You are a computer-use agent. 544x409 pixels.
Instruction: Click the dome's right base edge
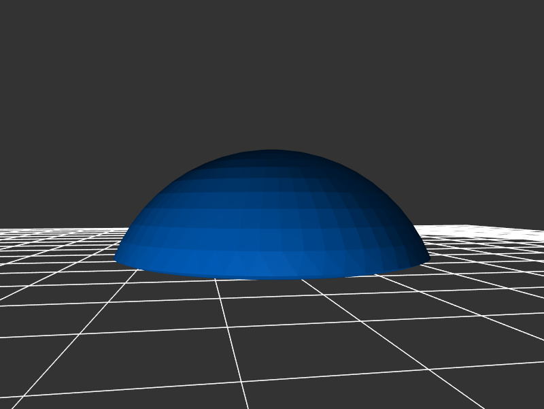pyautogui.click(x=428, y=258)
